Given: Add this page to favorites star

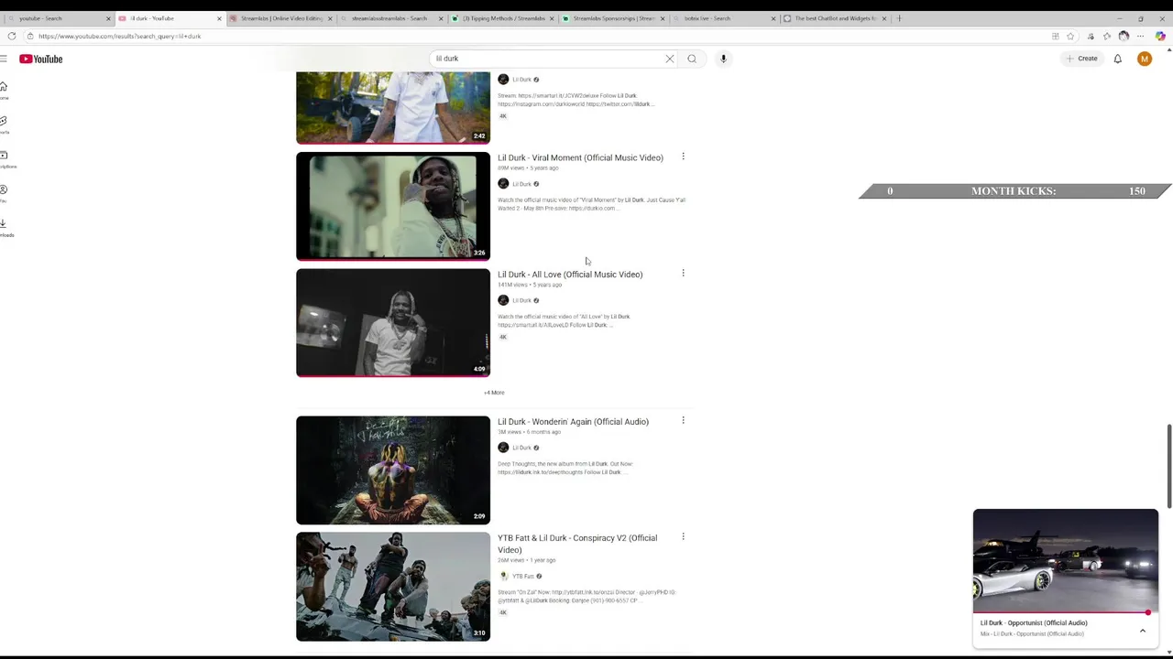Looking at the screenshot, I should [x=1070, y=36].
